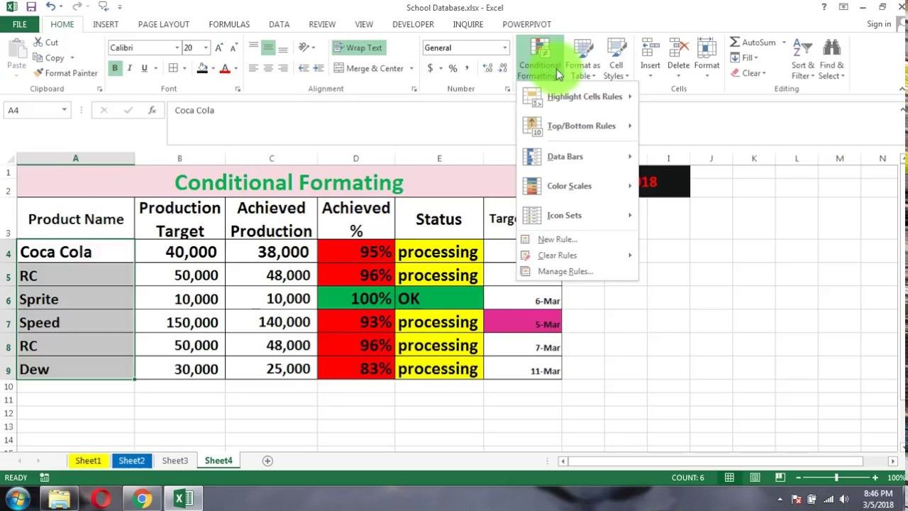This screenshot has width=908, height=511.
Task: Delete cells using the Delete button
Action: pyautogui.click(x=678, y=59)
